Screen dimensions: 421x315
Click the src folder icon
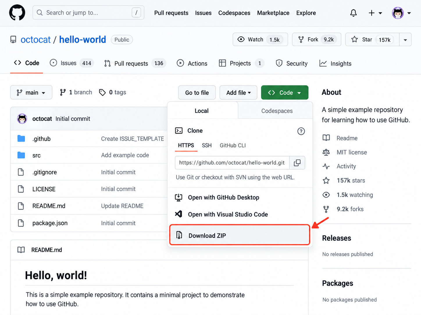pyautogui.click(x=21, y=155)
